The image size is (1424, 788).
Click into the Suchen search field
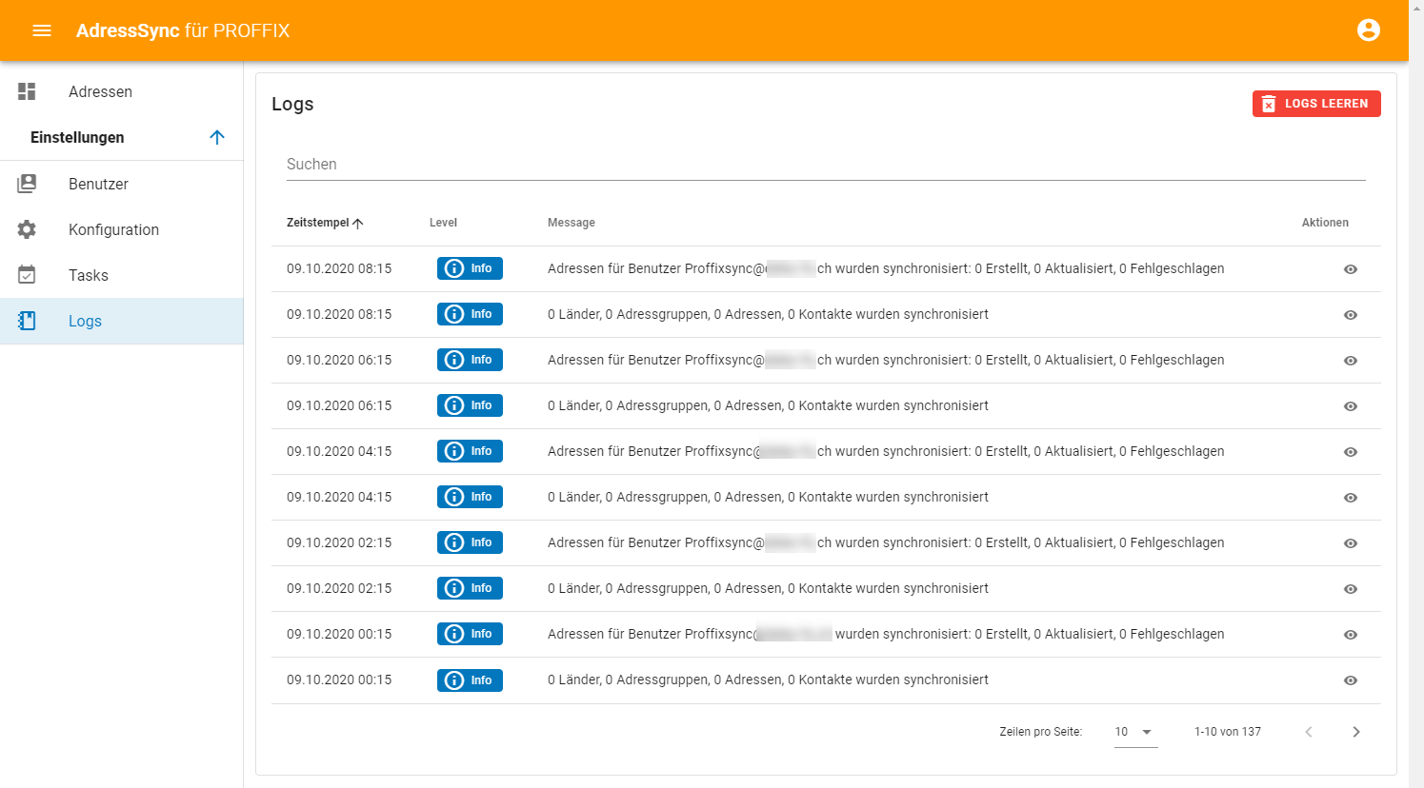[x=825, y=165]
